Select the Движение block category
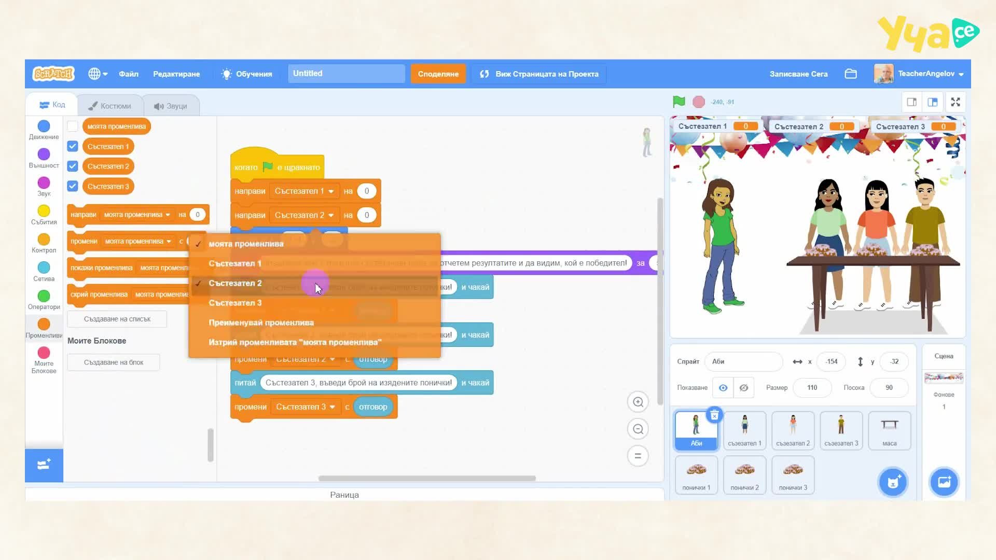 pos(44,130)
